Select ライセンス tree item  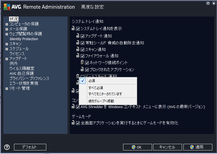click(x=17, y=54)
